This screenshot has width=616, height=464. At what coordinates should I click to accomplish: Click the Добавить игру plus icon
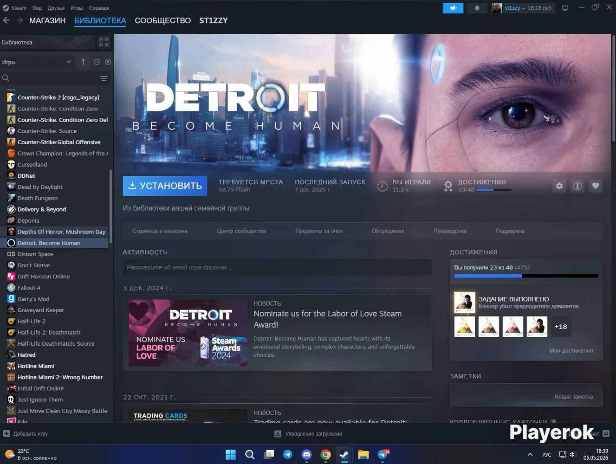(x=6, y=434)
